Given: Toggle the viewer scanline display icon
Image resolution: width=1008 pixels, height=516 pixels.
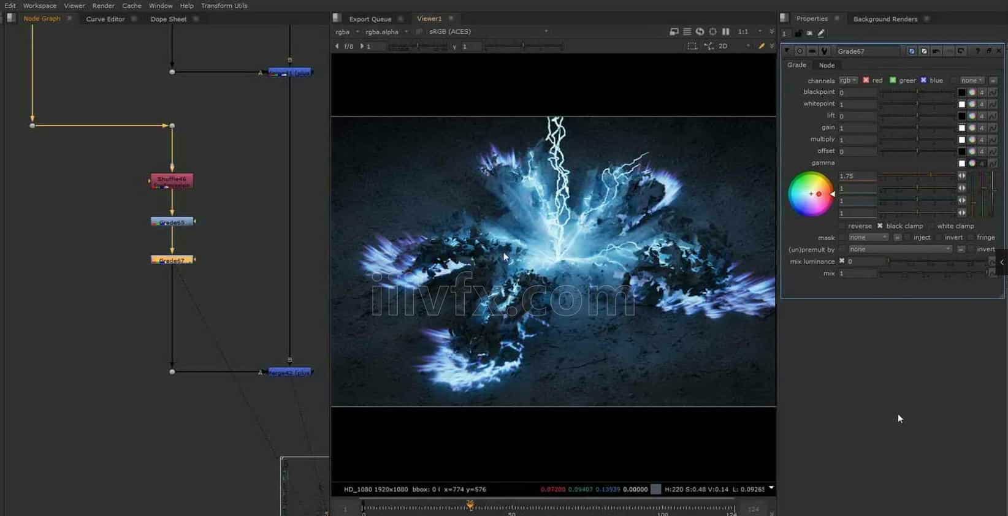Looking at the screenshot, I should [x=687, y=31].
